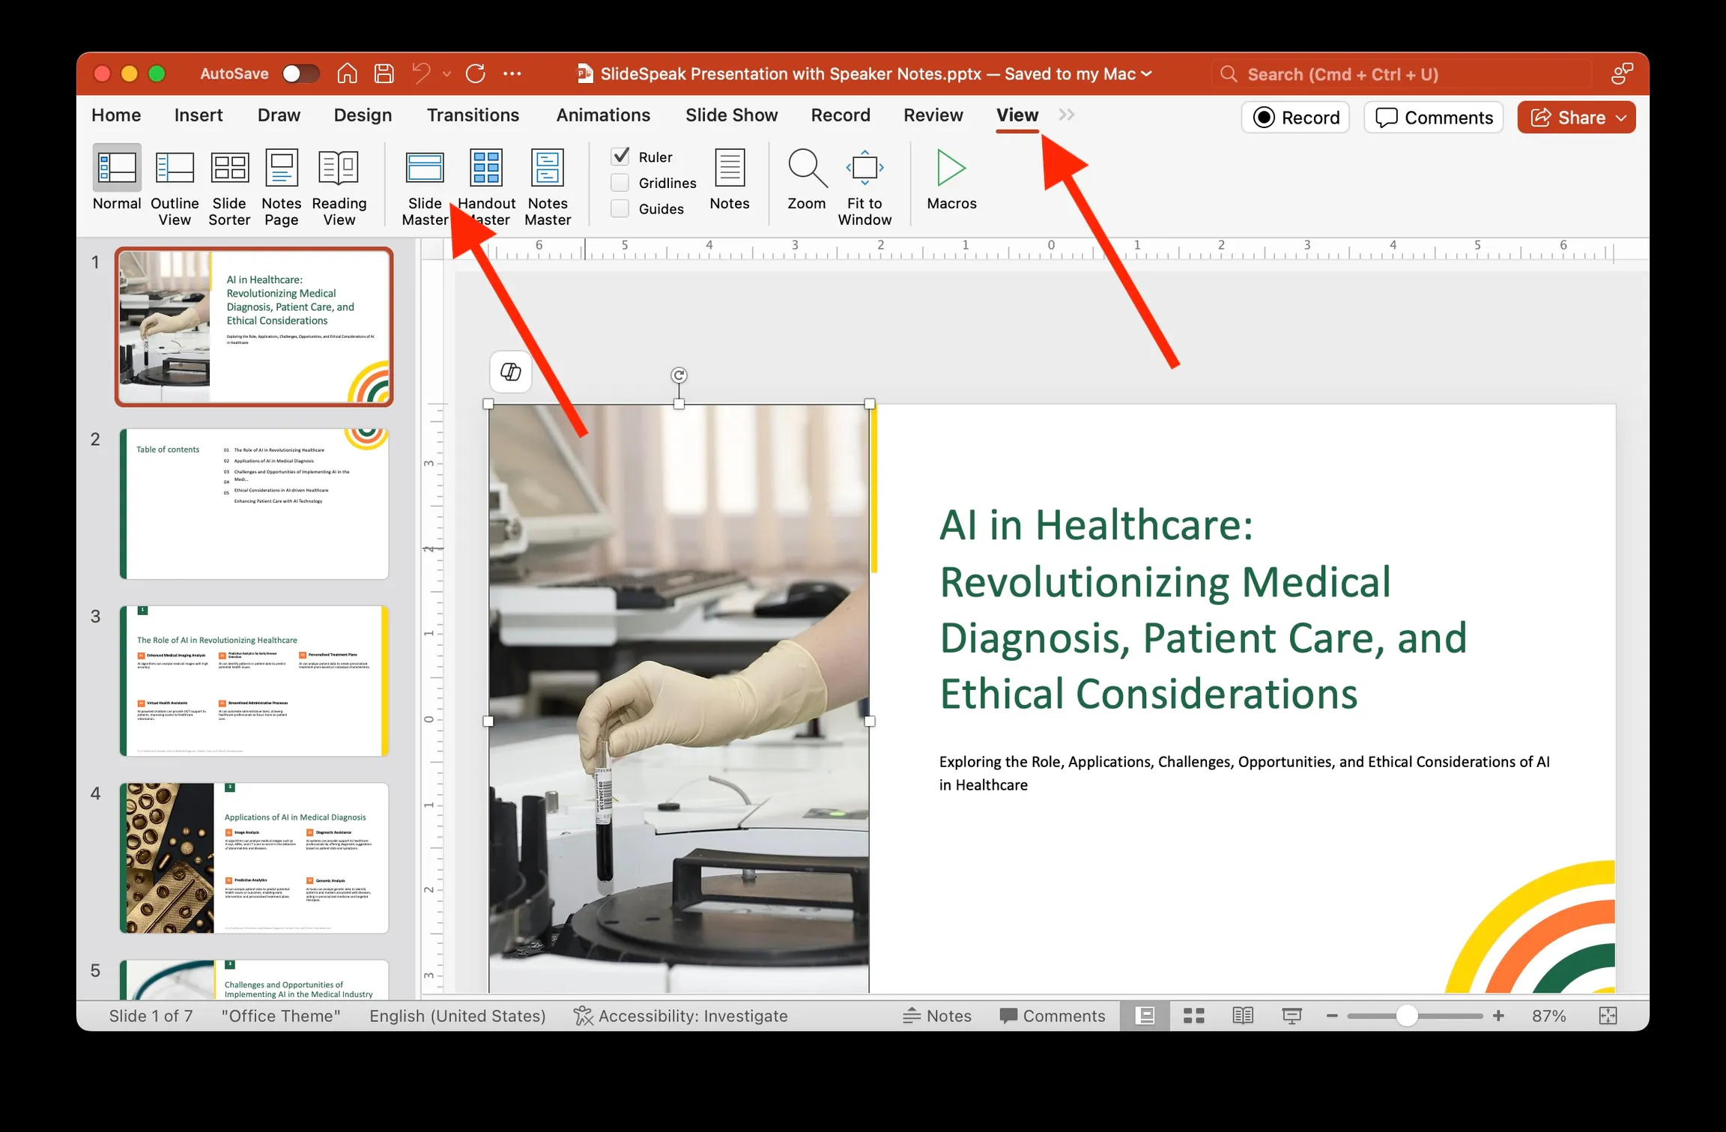Switch to Normal view in ribbon

pyautogui.click(x=117, y=180)
